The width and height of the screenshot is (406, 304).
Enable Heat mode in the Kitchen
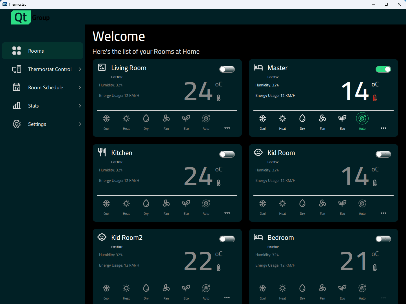pyautogui.click(x=126, y=206)
